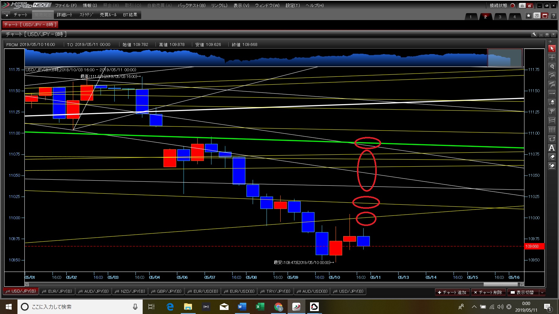Toggle the unlocked red padlock button
The height and width of the screenshot is (314, 559).
[530, 6]
